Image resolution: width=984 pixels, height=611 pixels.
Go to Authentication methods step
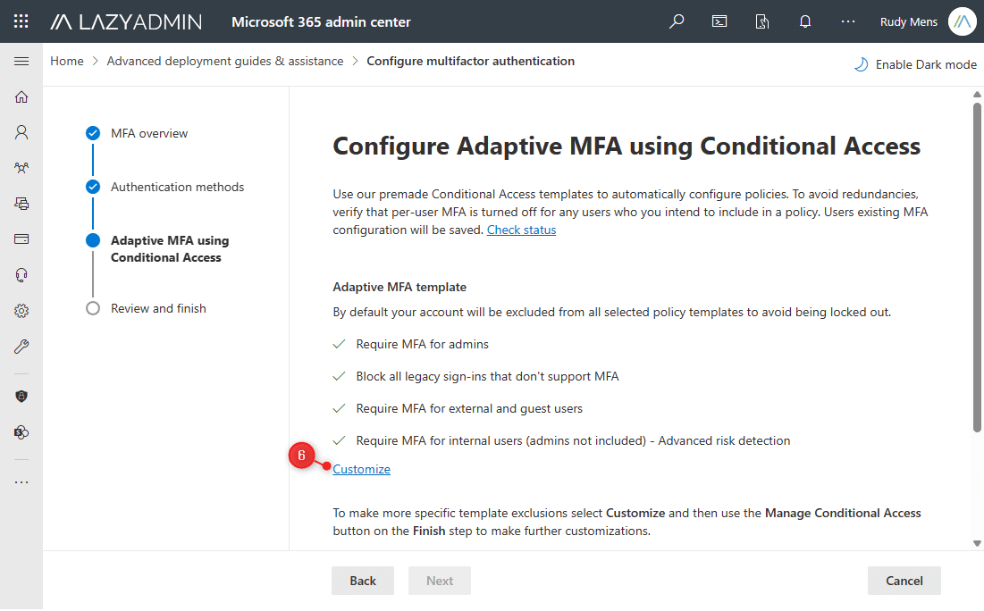coord(177,187)
